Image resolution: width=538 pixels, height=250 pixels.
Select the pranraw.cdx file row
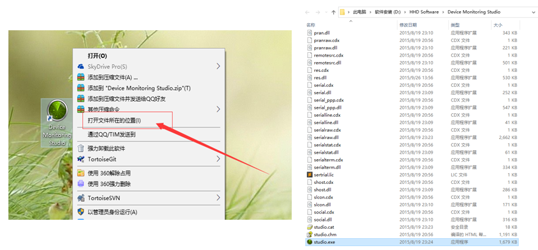tap(412, 40)
